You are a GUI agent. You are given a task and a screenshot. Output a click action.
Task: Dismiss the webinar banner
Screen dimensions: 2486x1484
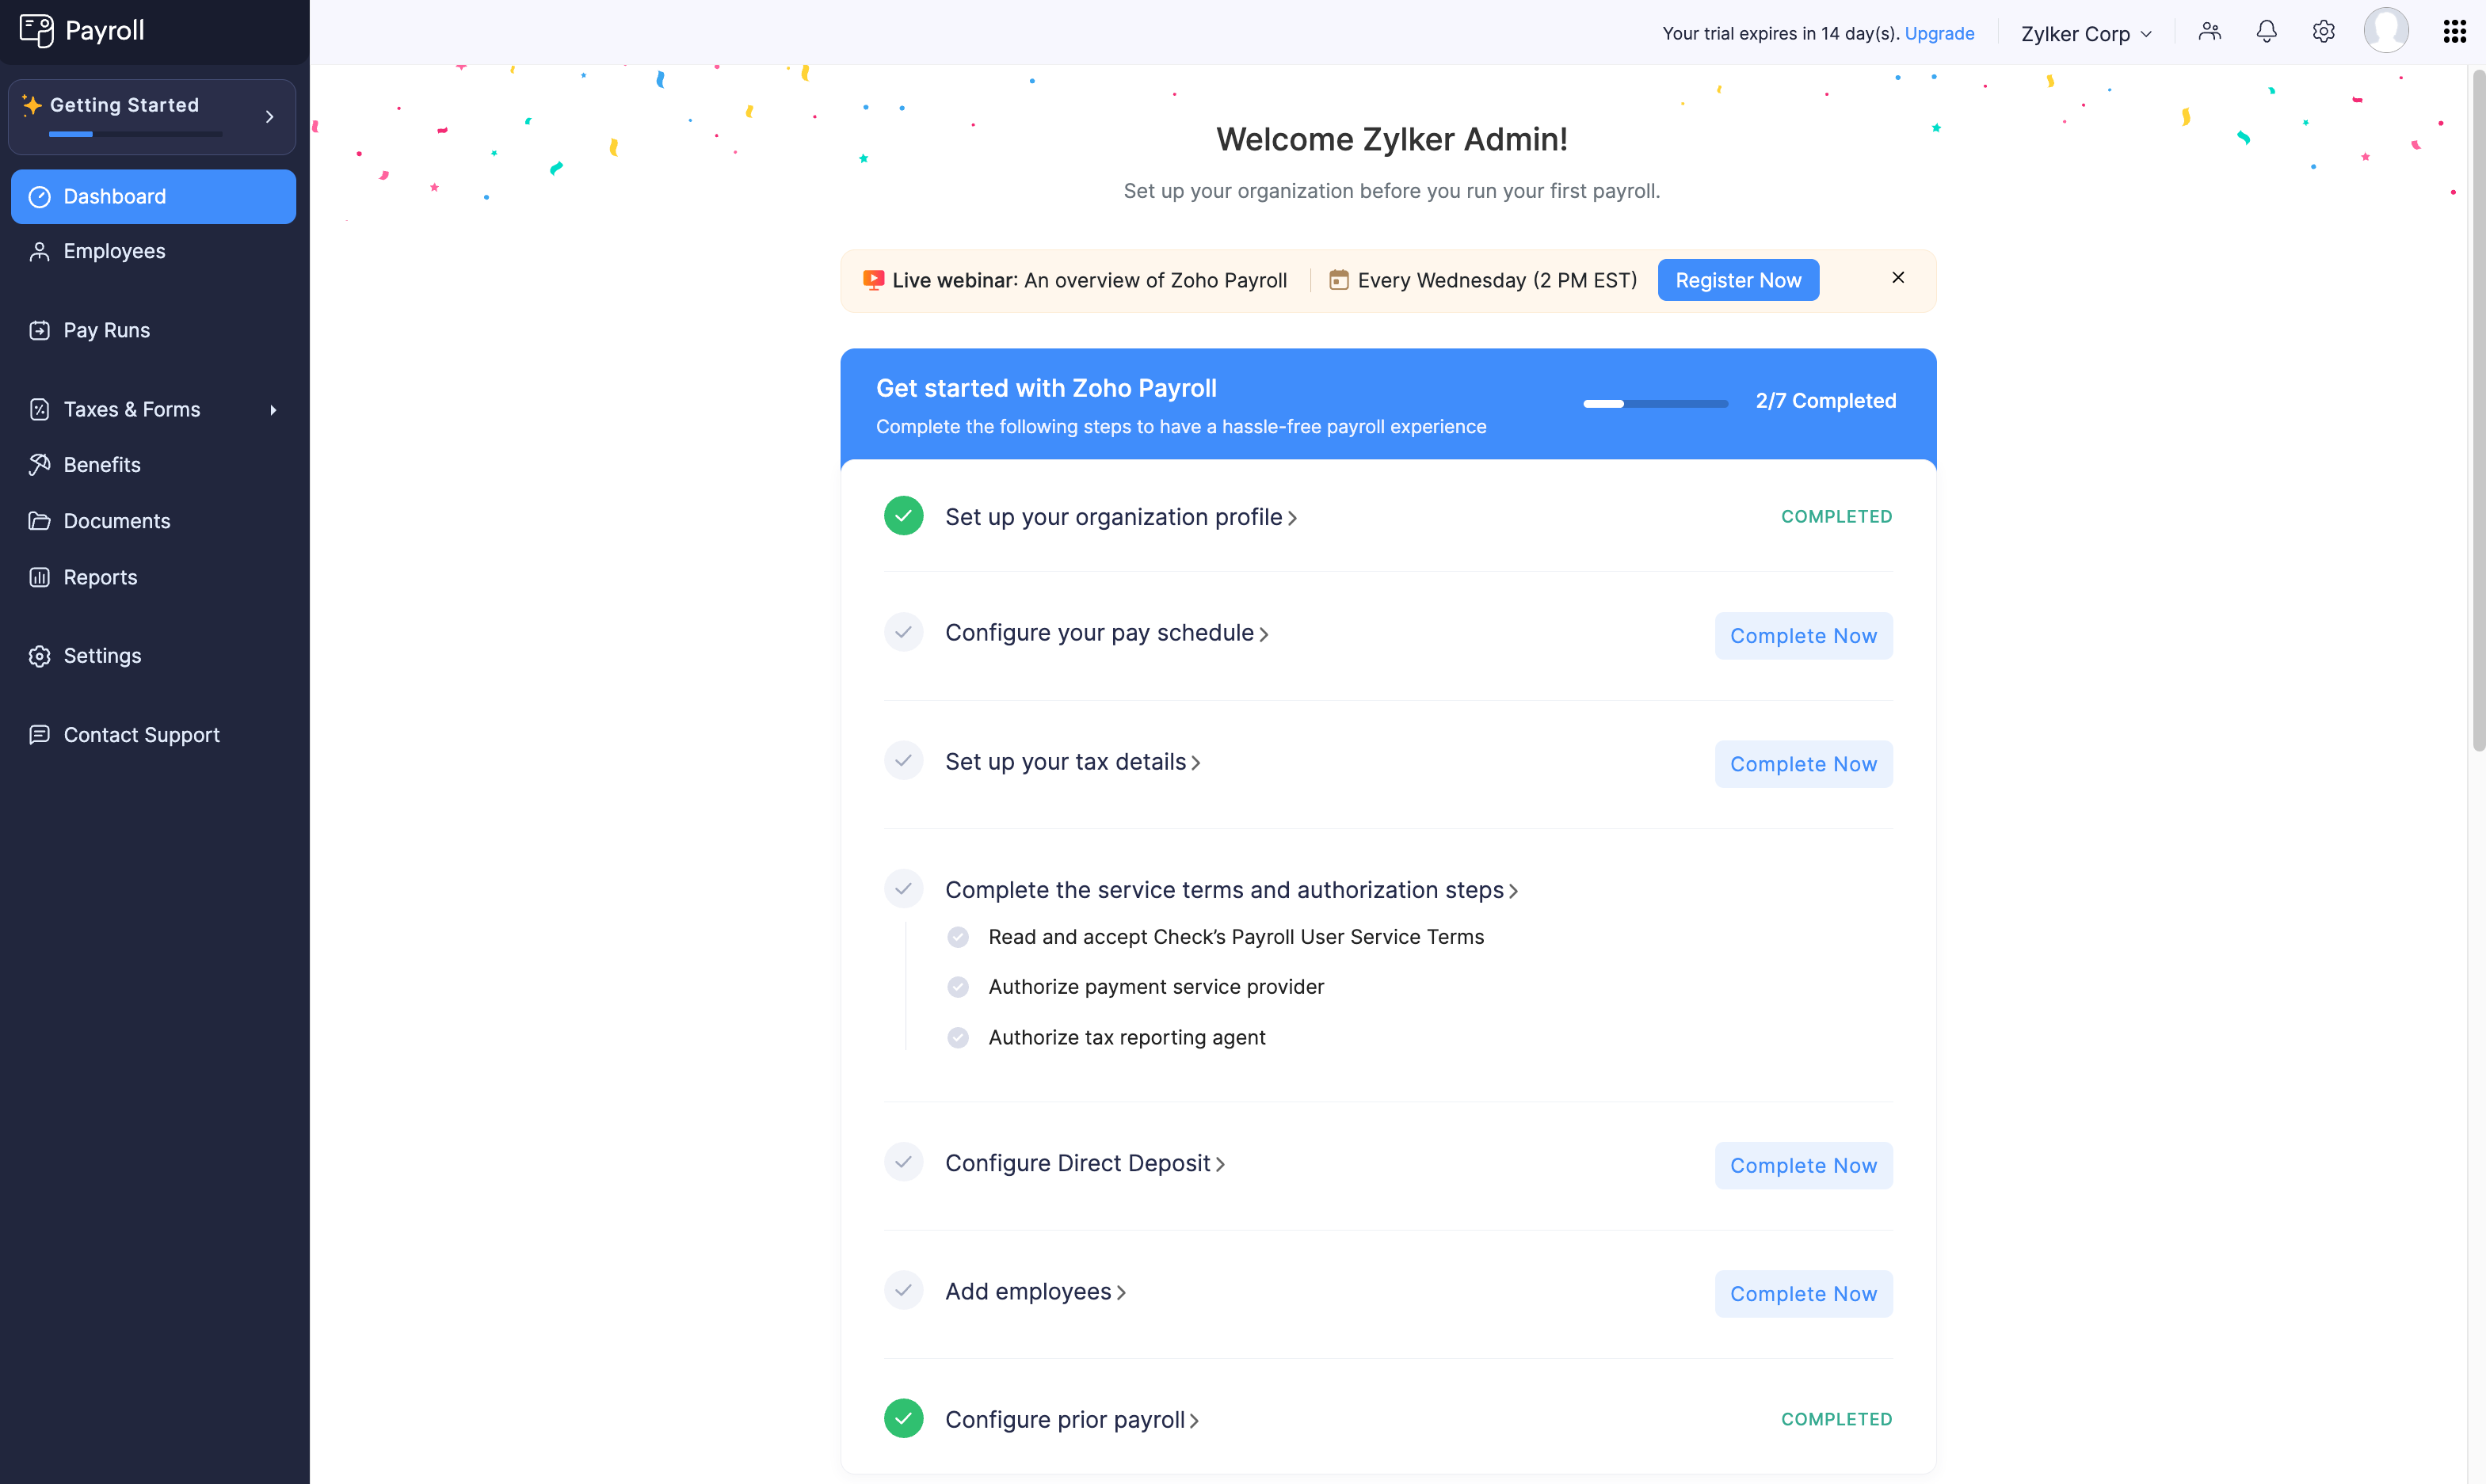[1897, 278]
